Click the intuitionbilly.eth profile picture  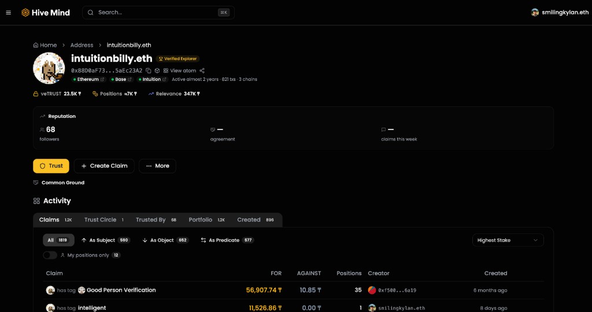click(x=49, y=68)
